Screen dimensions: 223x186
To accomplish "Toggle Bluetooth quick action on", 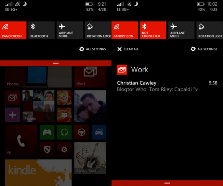I will (x=41, y=30).
